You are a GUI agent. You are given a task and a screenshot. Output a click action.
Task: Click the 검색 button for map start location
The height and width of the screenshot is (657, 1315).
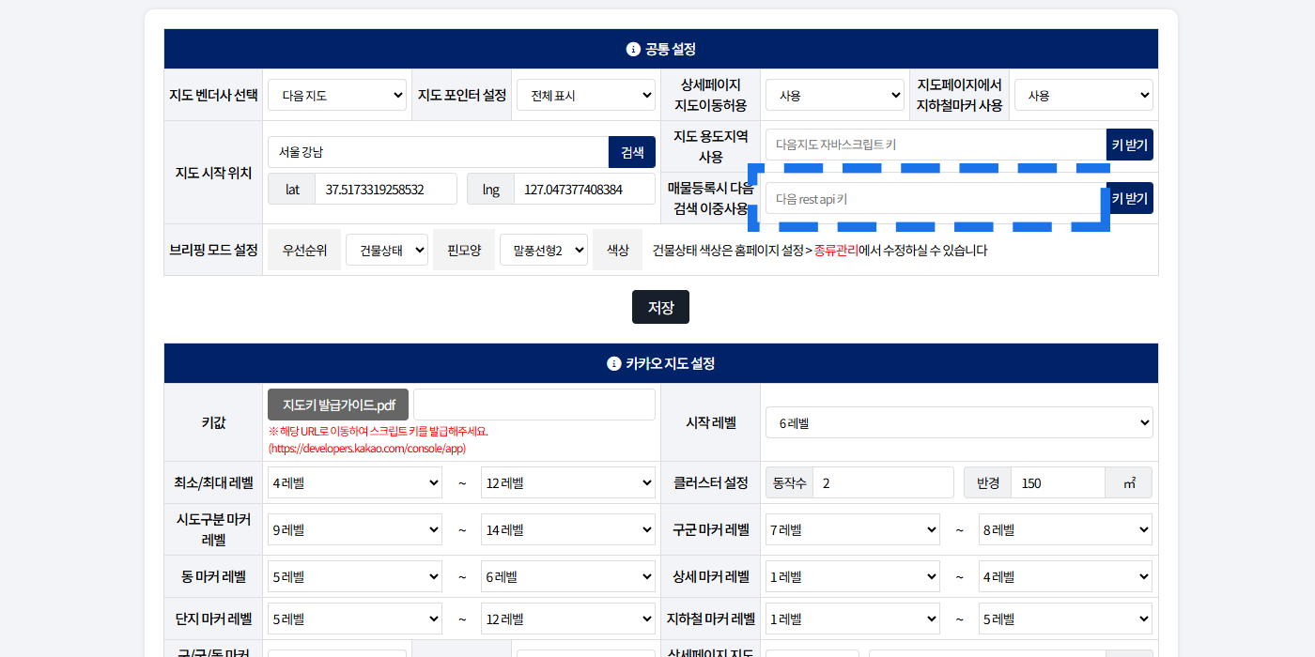[632, 152]
